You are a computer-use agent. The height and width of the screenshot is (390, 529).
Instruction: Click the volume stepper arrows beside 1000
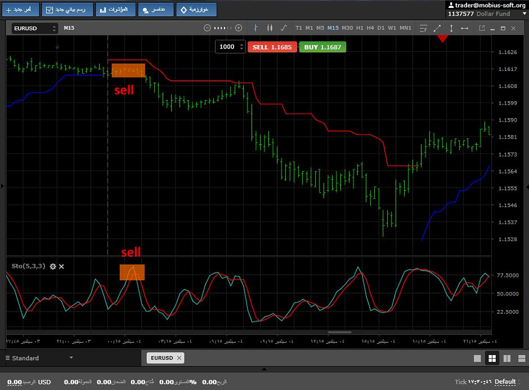(241, 47)
